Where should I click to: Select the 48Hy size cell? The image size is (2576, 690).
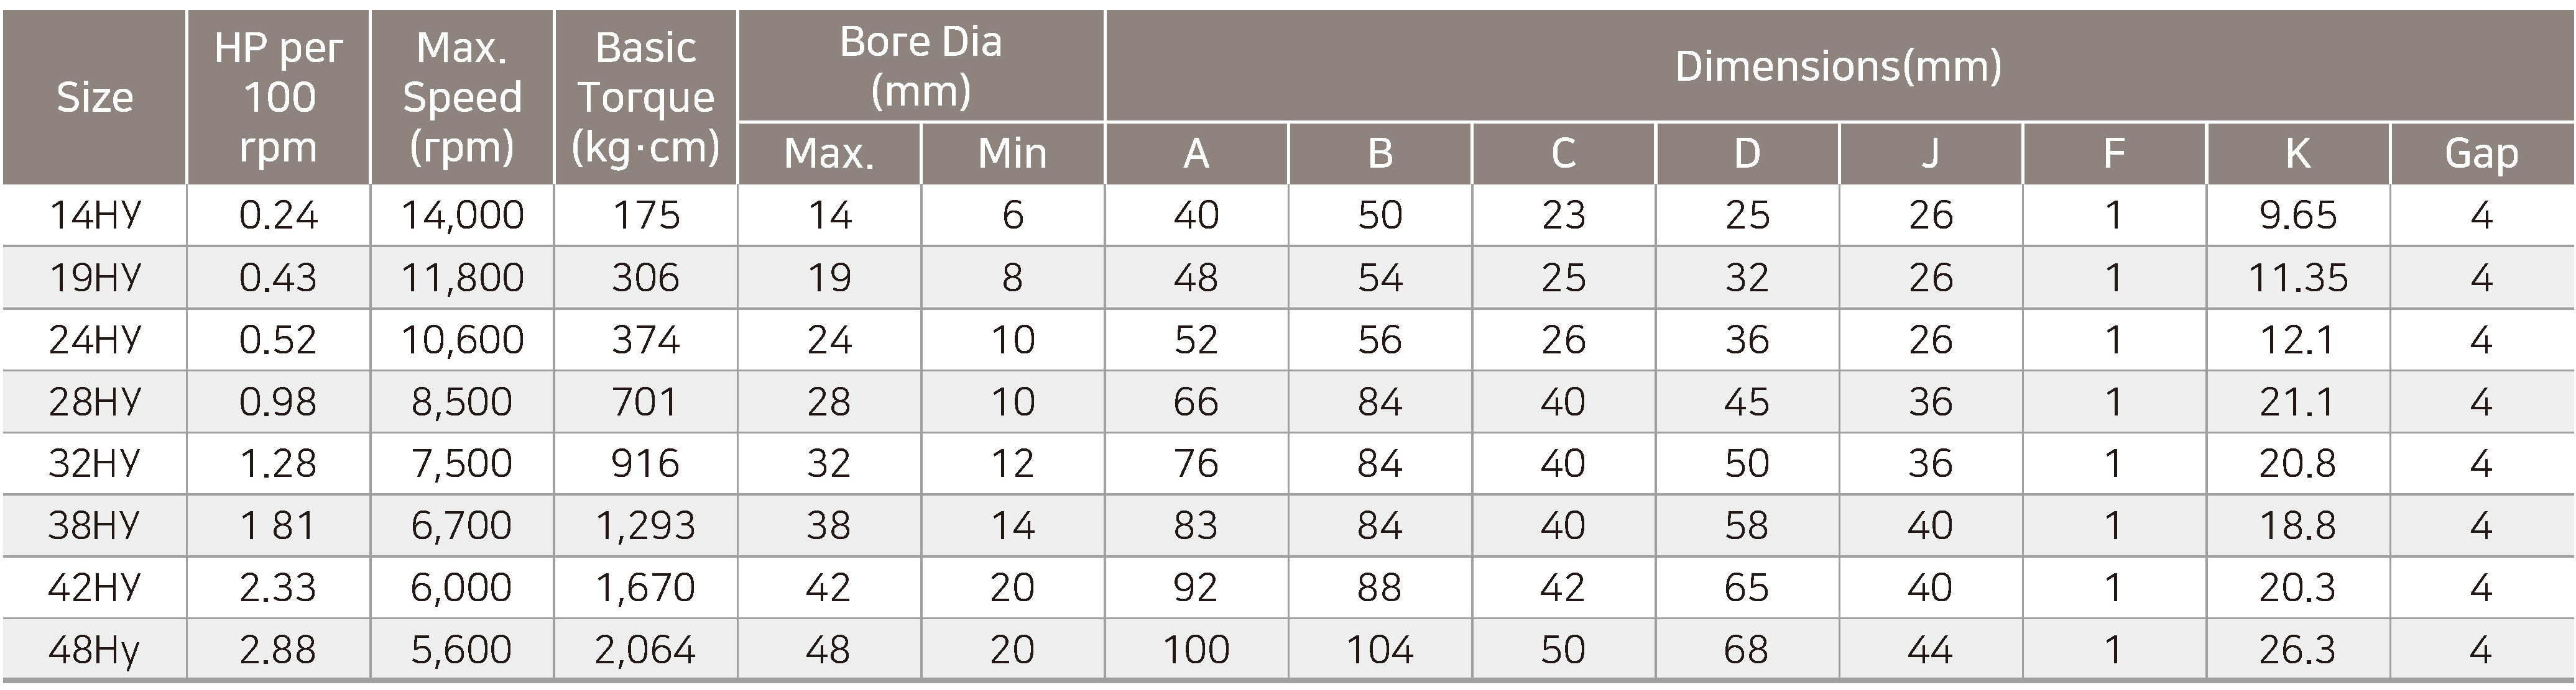pos(94,649)
